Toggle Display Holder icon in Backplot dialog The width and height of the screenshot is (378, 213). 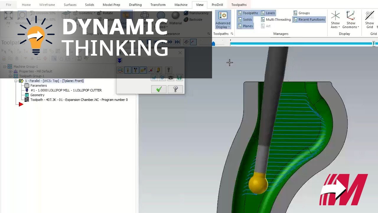[136, 70]
